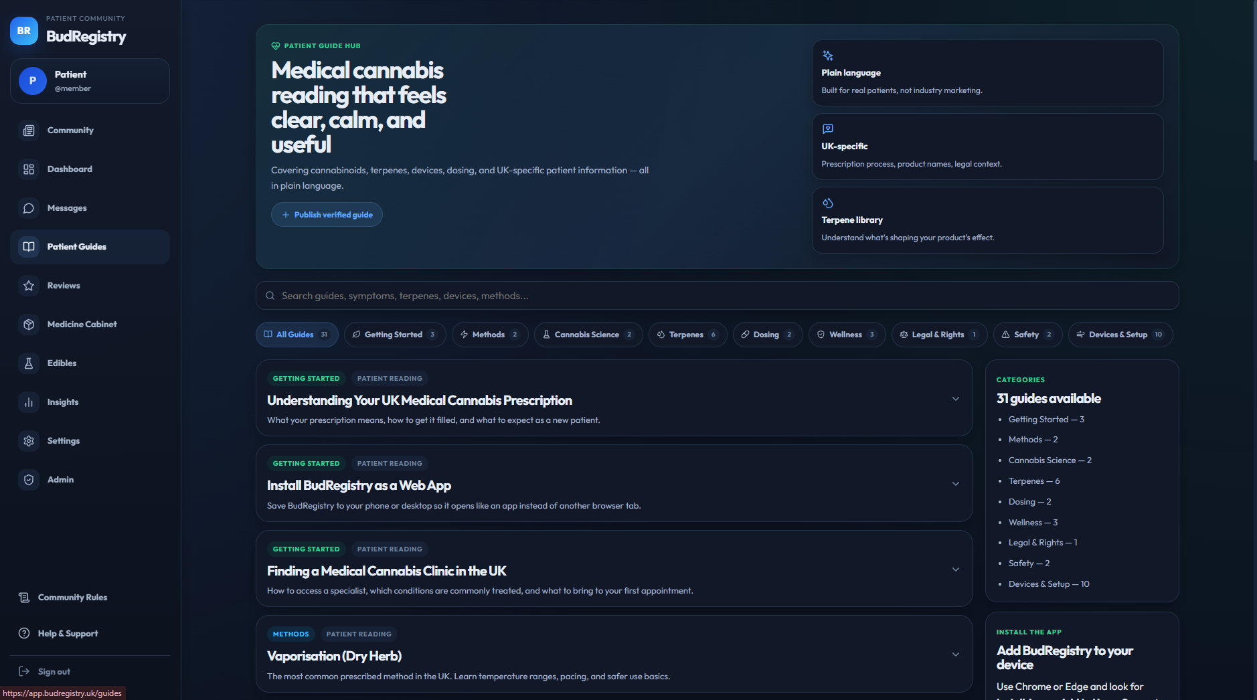Click the Community sidebar icon

click(29, 130)
